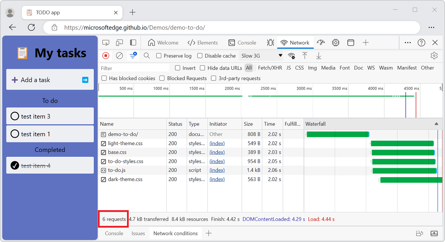
Task: Toggle device emulation mode
Action: coord(119,42)
